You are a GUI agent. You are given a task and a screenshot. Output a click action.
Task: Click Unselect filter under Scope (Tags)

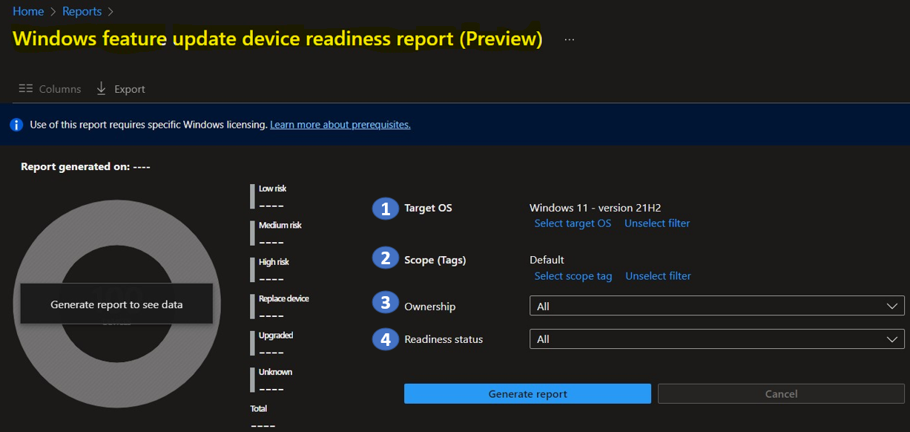pos(658,275)
